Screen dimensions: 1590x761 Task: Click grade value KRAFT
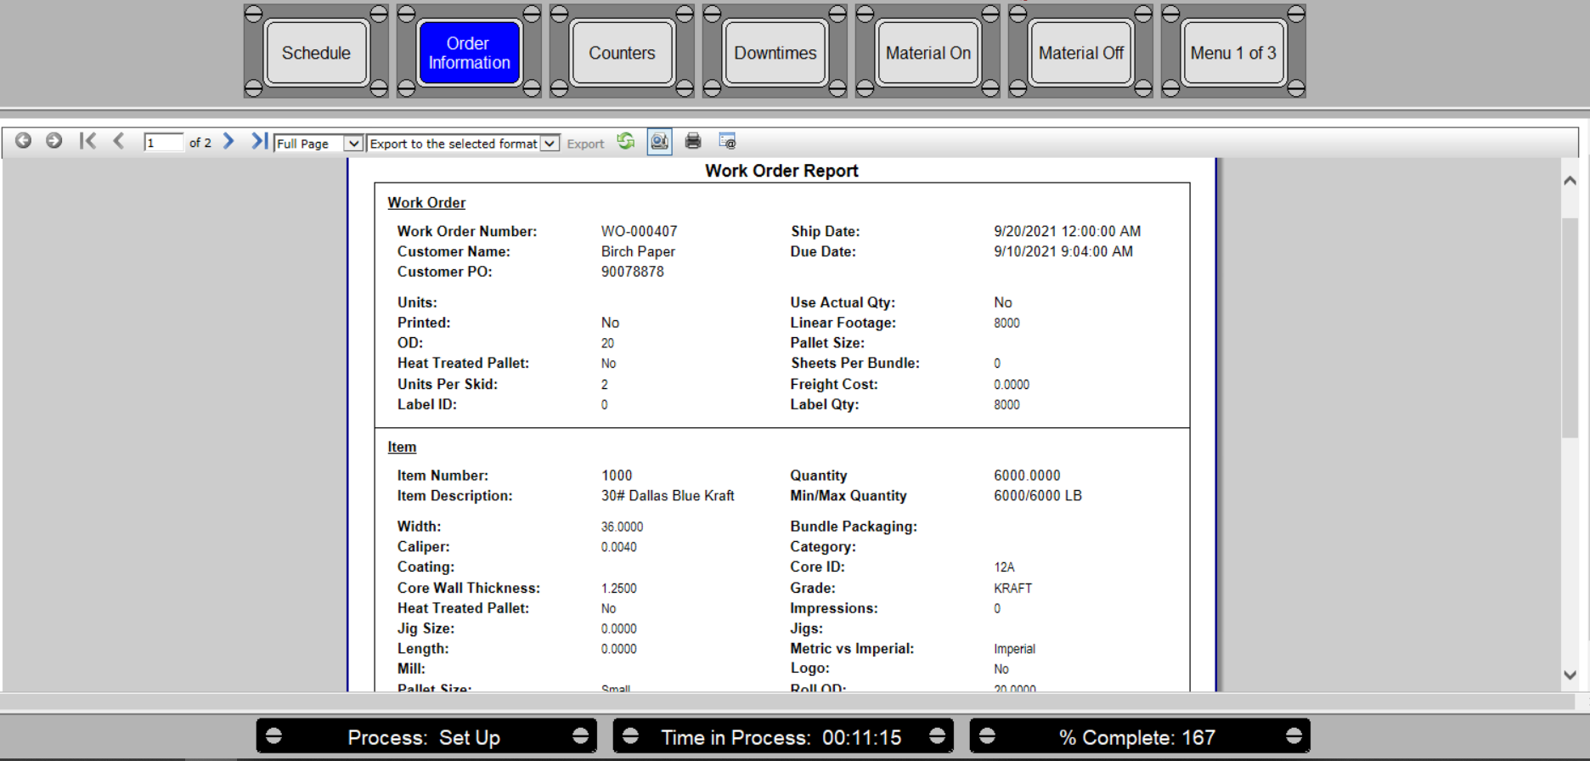(x=1012, y=588)
